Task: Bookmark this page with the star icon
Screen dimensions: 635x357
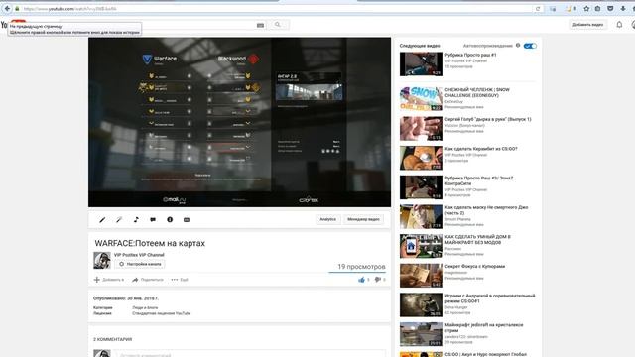Action: click(586, 9)
